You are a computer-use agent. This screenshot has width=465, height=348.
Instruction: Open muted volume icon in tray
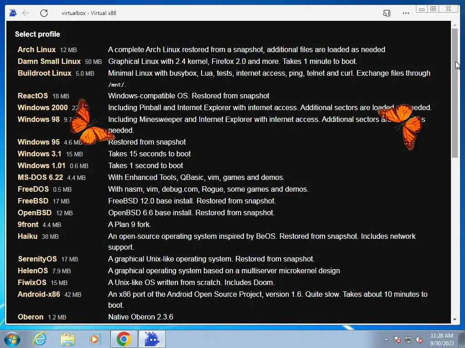pyautogui.click(x=419, y=339)
